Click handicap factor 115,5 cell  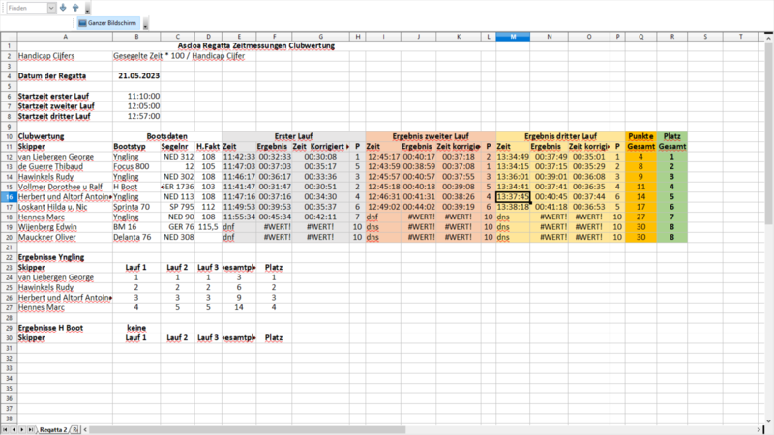tap(208, 227)
